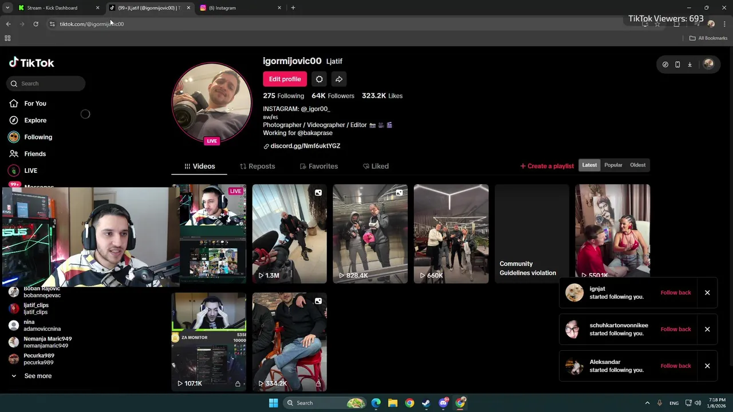Click the 64K Followers count
This screenshot has height=412, width=733.
(x=333, y=96)
